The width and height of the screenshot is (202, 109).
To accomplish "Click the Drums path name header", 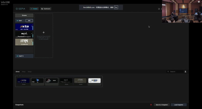I will (x=24, y=15).
